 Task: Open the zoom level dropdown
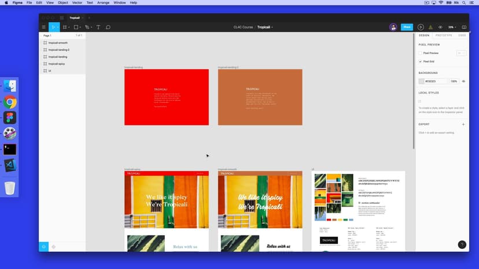452,27
